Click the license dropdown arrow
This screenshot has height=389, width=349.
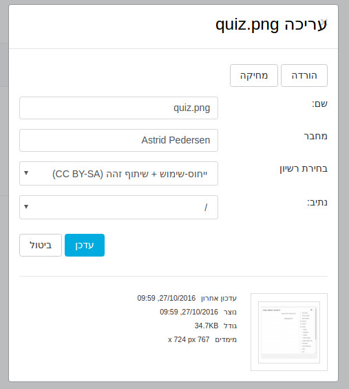click(x=26, y=172)
